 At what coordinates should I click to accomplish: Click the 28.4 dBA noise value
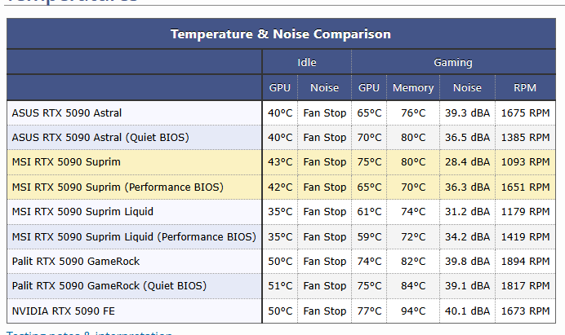pyautogui.click(x=467, y=162)
